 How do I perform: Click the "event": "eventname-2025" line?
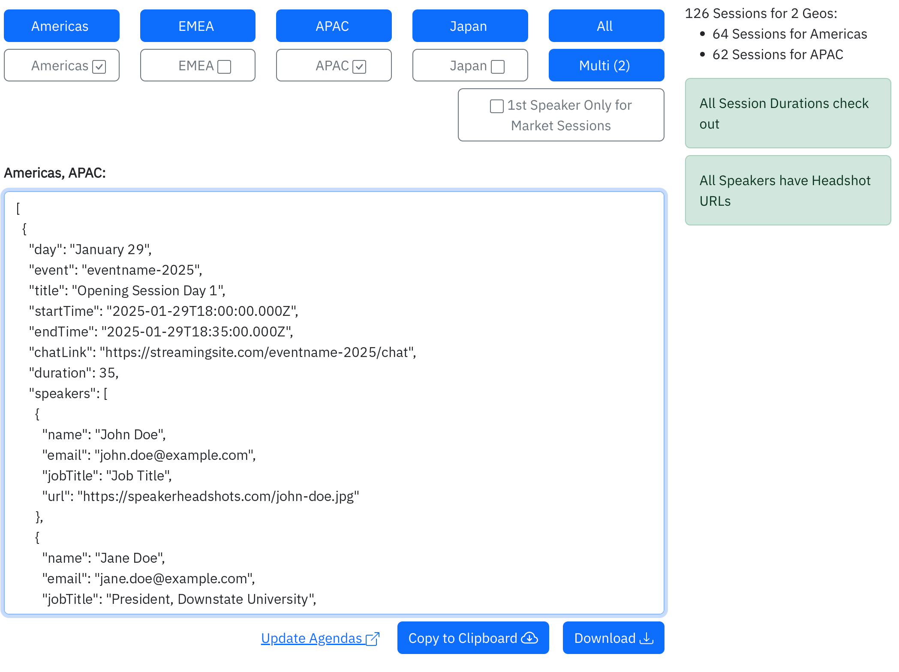pyautogui.click(x=116, y=270)
